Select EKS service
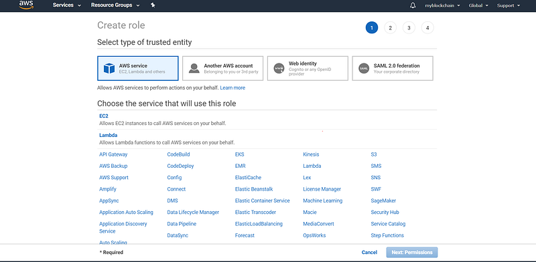The width and height of the screenshot is (536, 262). tap(240, 154)
